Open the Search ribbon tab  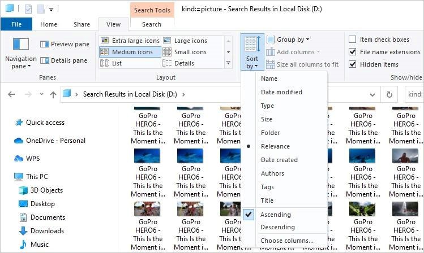[x=152, y=24]
